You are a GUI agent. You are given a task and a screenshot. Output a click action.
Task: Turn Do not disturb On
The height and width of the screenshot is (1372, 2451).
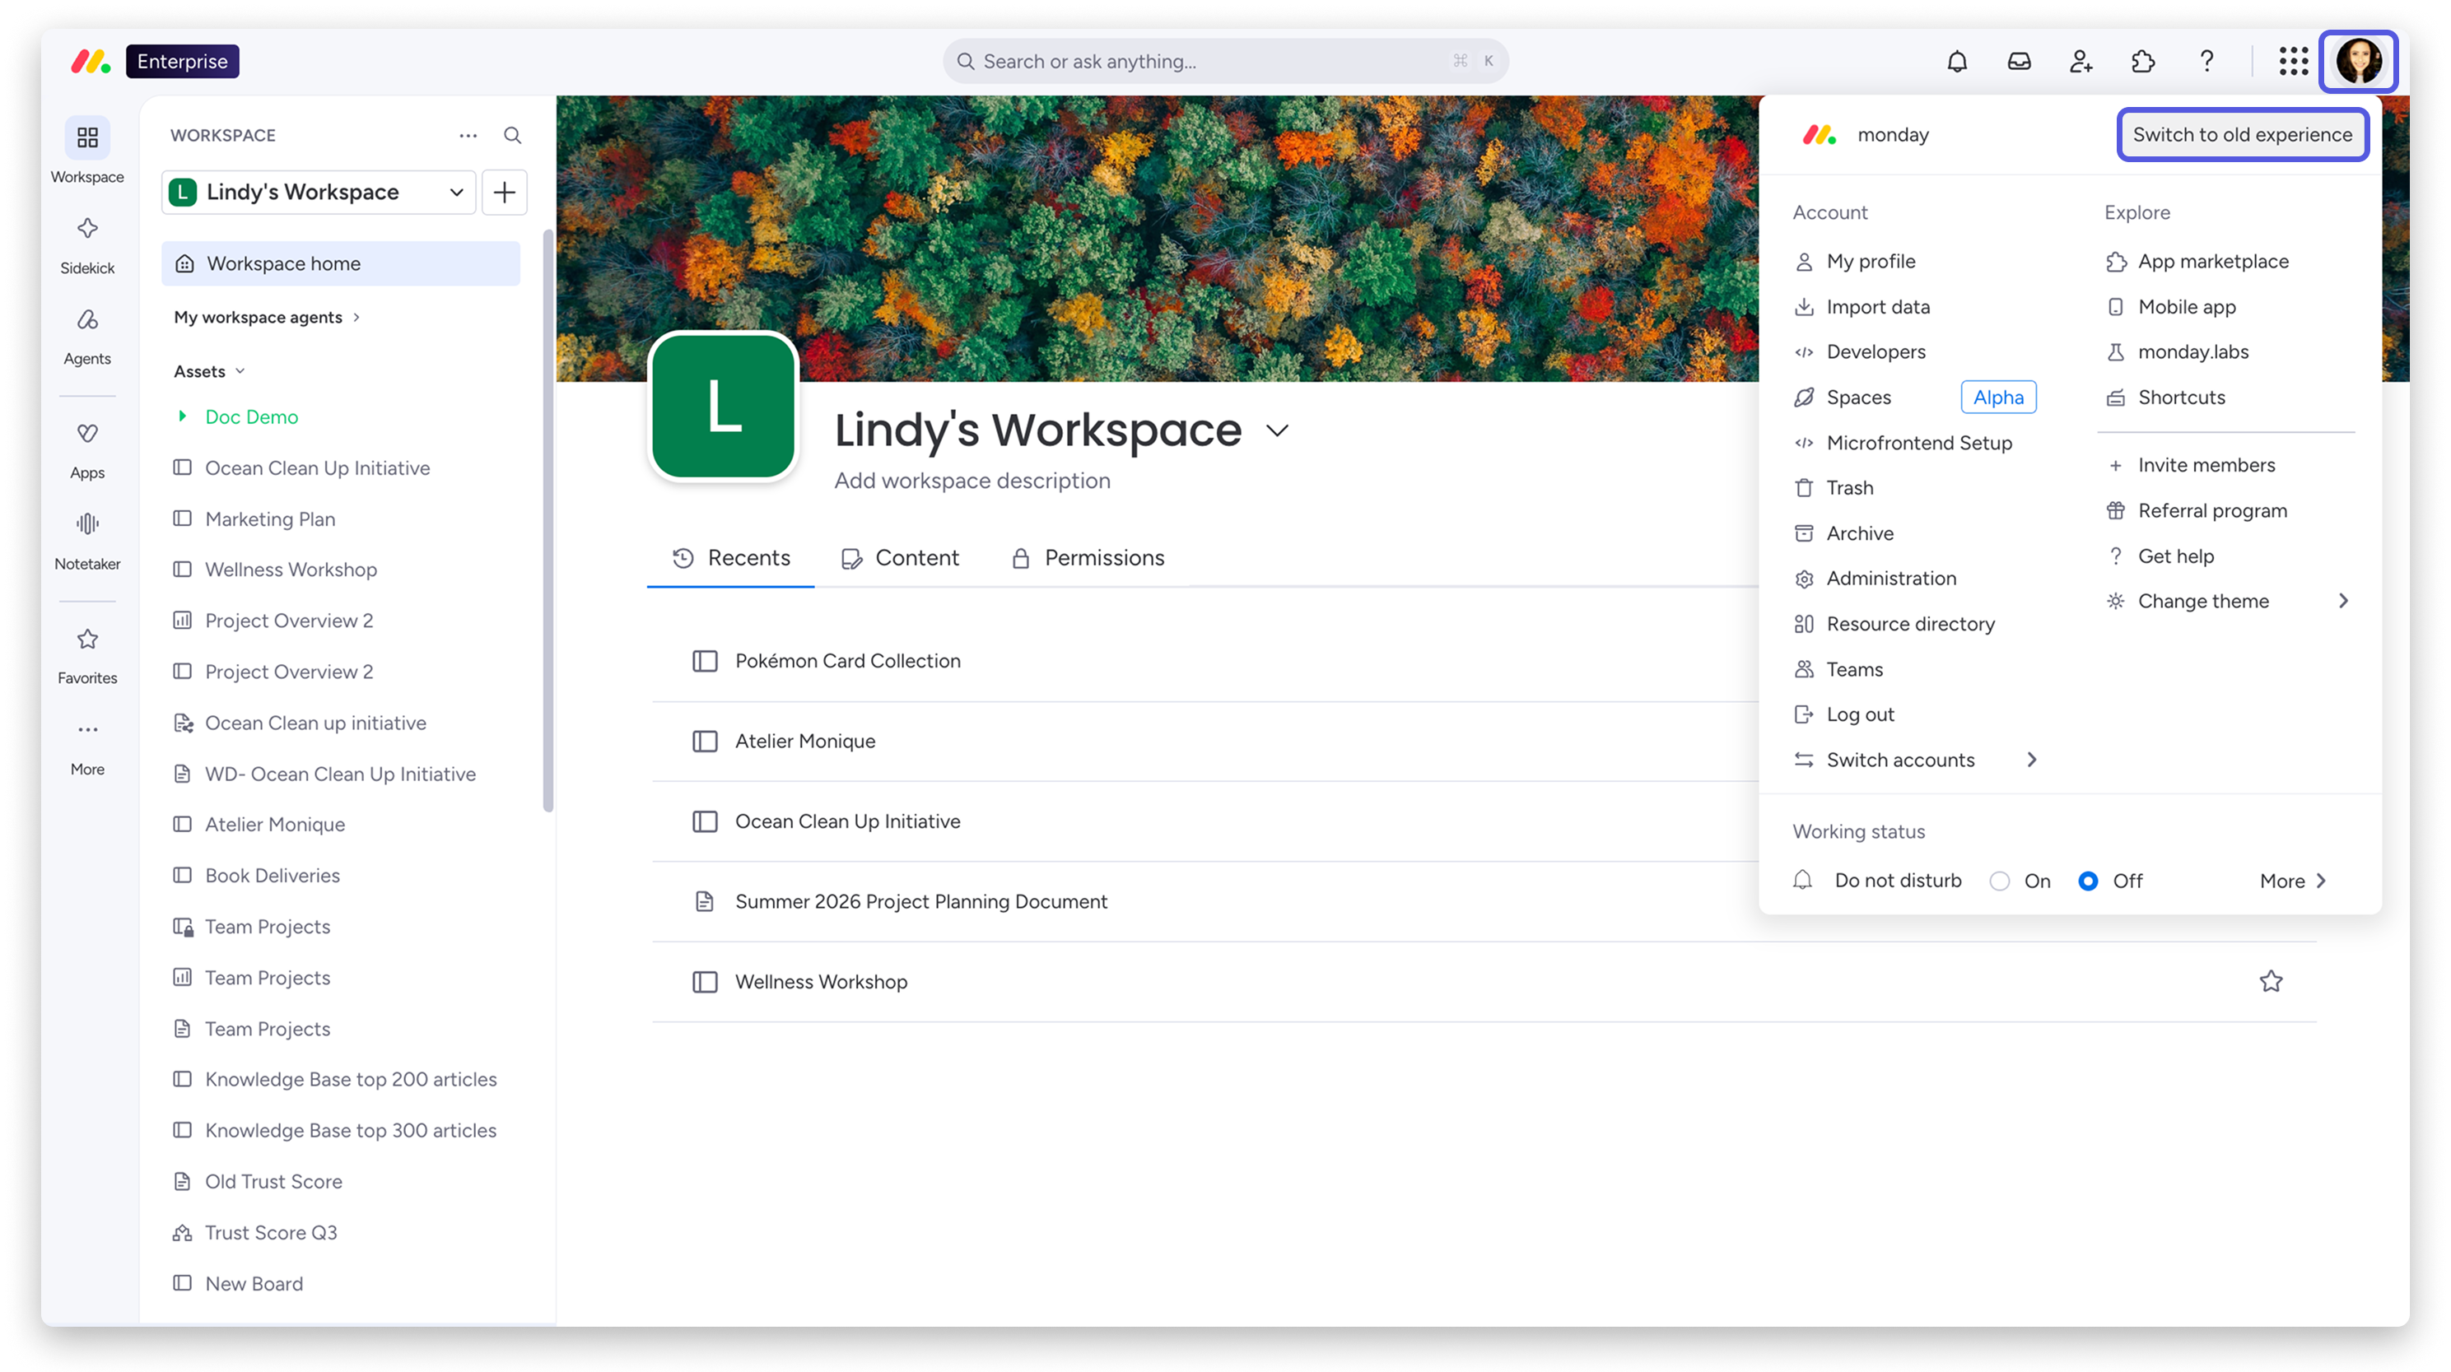[1999, 881]
